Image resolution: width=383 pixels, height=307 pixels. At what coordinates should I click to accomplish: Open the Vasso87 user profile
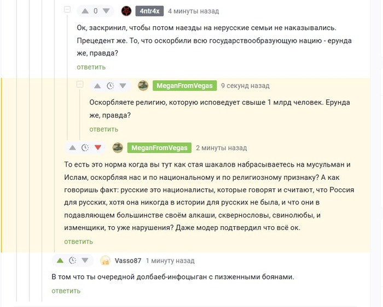pyautogui.click(x=128, y=261)
